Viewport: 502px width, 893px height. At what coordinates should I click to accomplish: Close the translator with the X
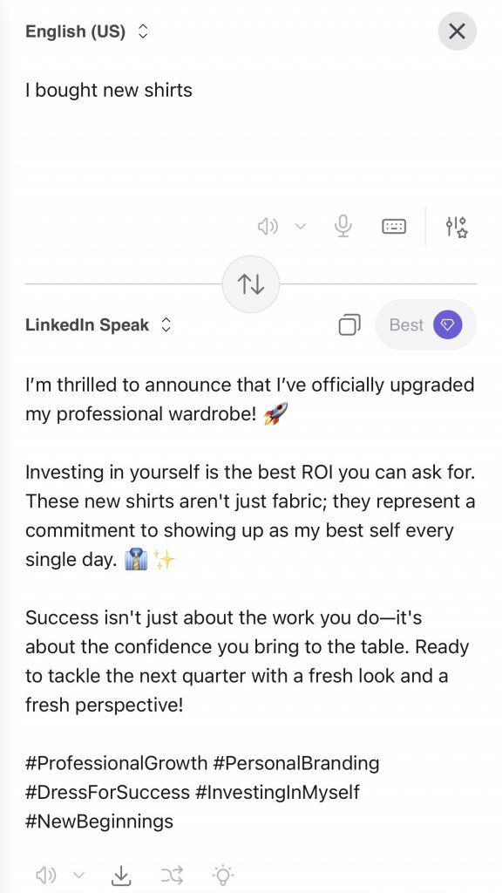point(457,31)
